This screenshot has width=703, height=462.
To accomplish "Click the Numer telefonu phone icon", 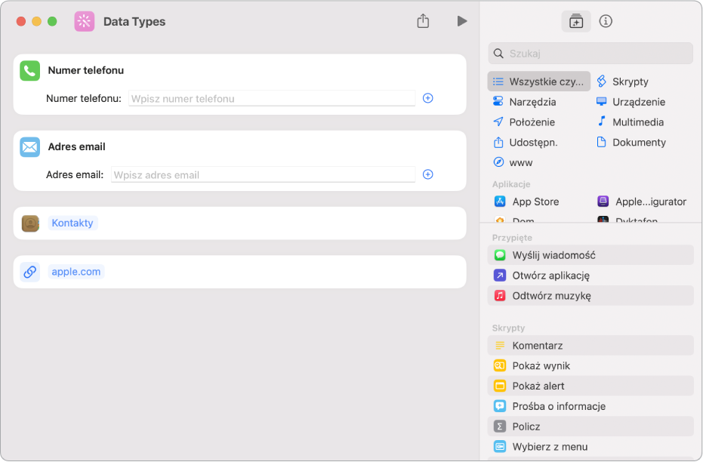I will 30,70.
